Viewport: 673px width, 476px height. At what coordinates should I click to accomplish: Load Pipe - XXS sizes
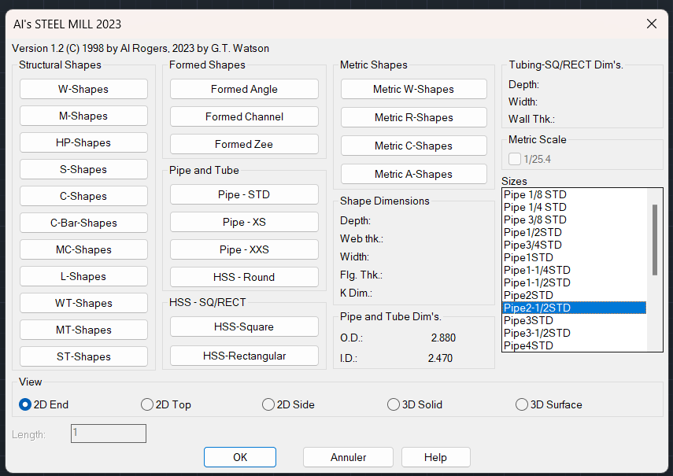click(x=244, y=249)
